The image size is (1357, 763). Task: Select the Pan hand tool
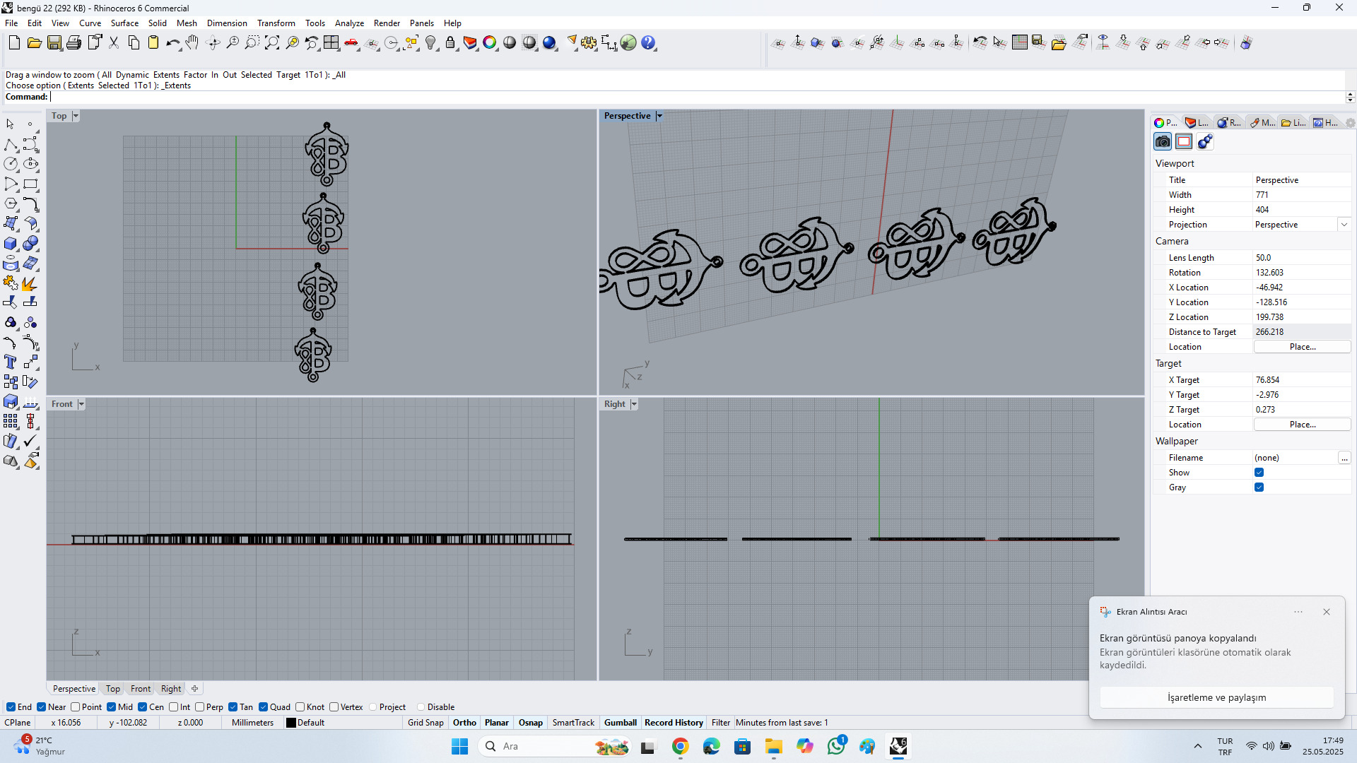coord(192,43)
